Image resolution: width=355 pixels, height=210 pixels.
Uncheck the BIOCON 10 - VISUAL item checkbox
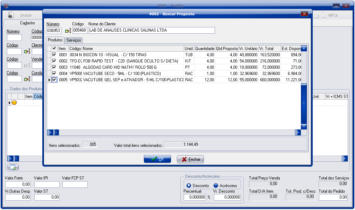[54, 55]
